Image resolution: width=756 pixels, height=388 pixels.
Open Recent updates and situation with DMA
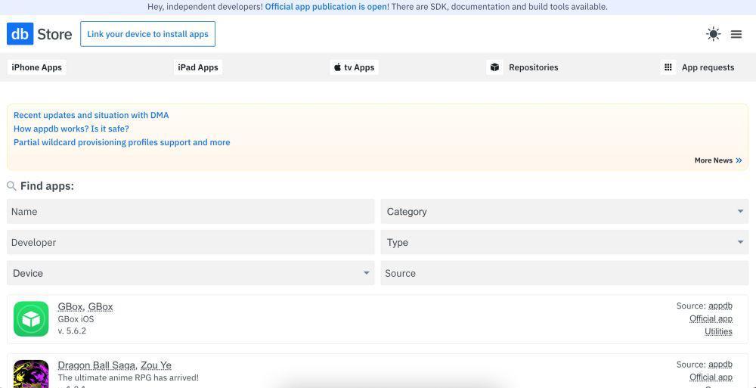click(91, 115)
